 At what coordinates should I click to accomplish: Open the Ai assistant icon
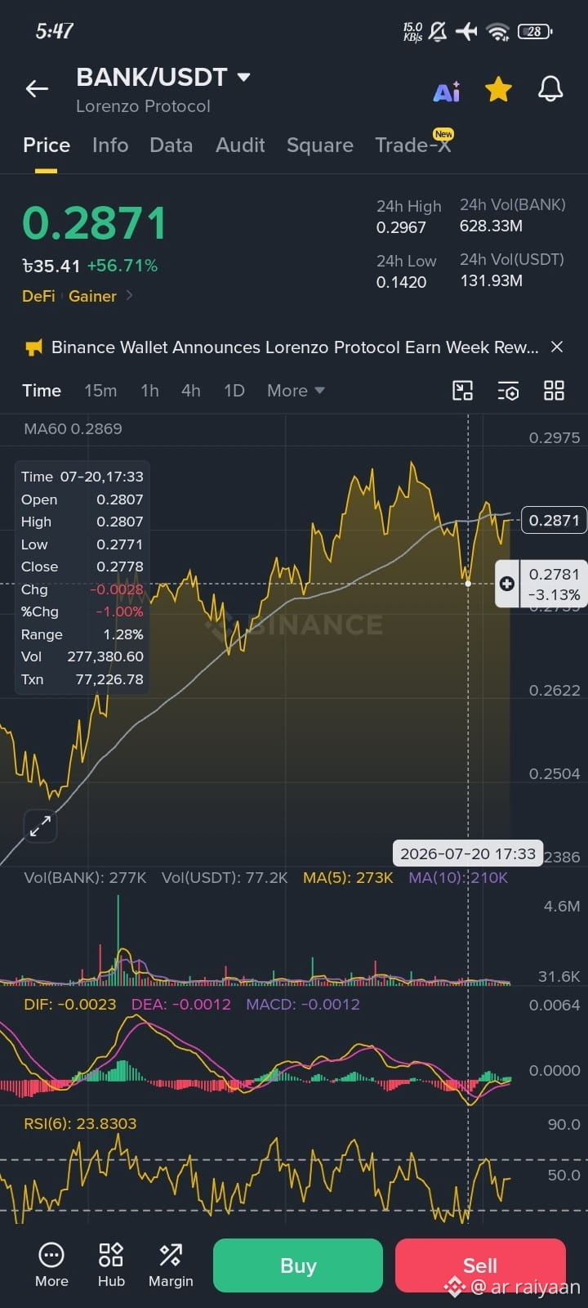tap(446, 92)
